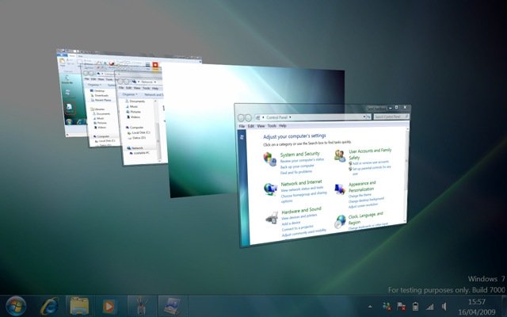Click the Control Panel back button

click(x=241, y=118)
